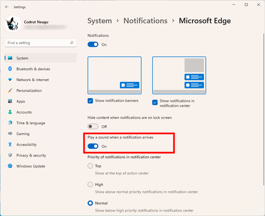
Task: Uncheck Show notification banners
Action: click(x=90, y=101)
